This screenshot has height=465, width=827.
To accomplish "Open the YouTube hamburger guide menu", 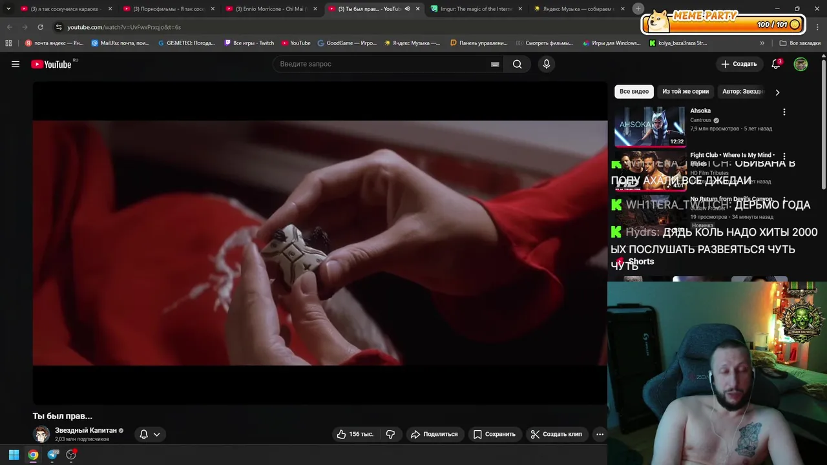I will click(16, 64).
